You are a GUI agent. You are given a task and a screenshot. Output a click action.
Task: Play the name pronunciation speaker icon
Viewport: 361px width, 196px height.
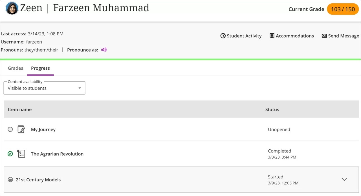104,50
